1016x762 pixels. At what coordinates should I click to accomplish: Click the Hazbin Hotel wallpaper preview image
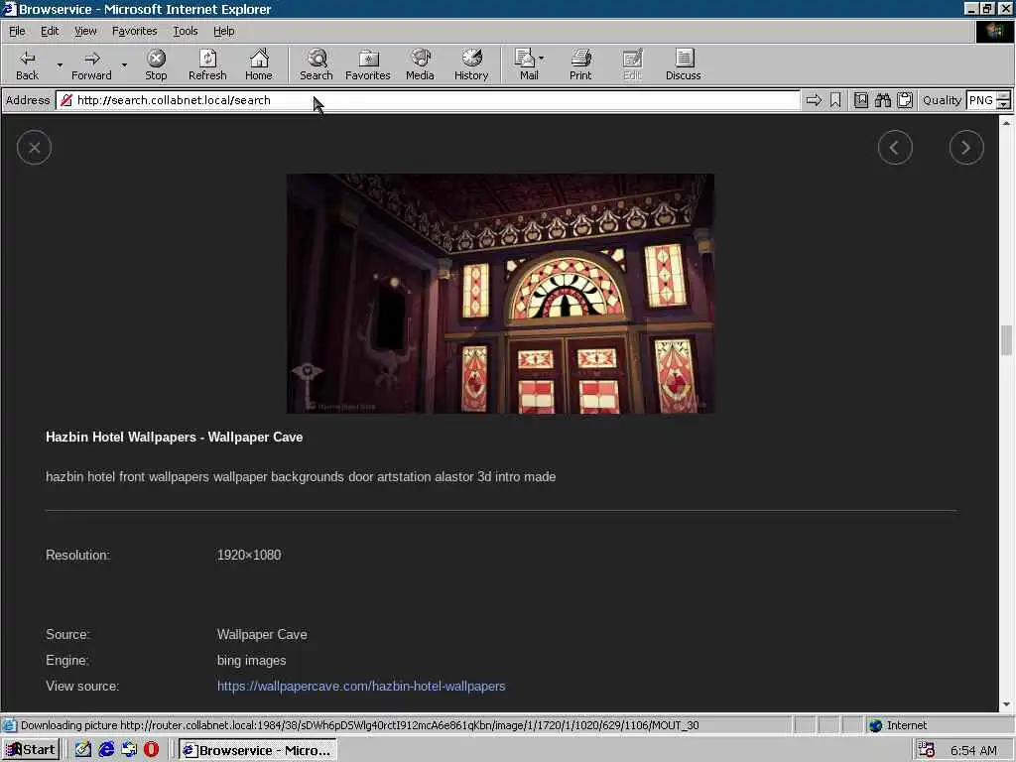[500, 293]
